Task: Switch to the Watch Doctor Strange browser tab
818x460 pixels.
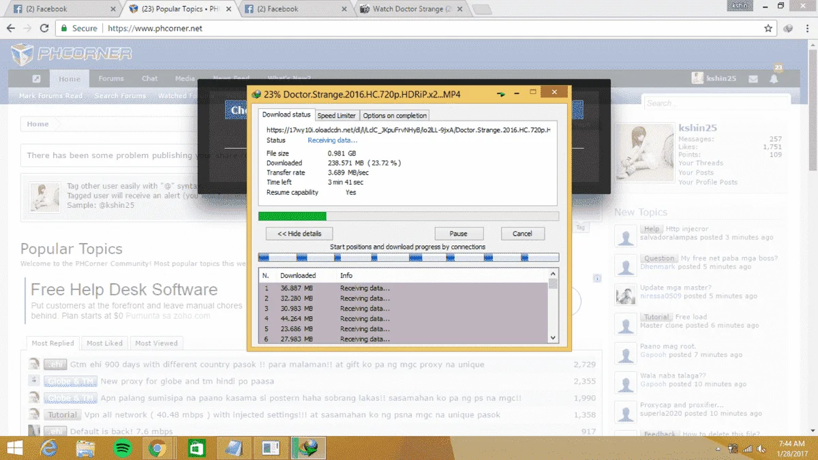Action: pos(412,9)
